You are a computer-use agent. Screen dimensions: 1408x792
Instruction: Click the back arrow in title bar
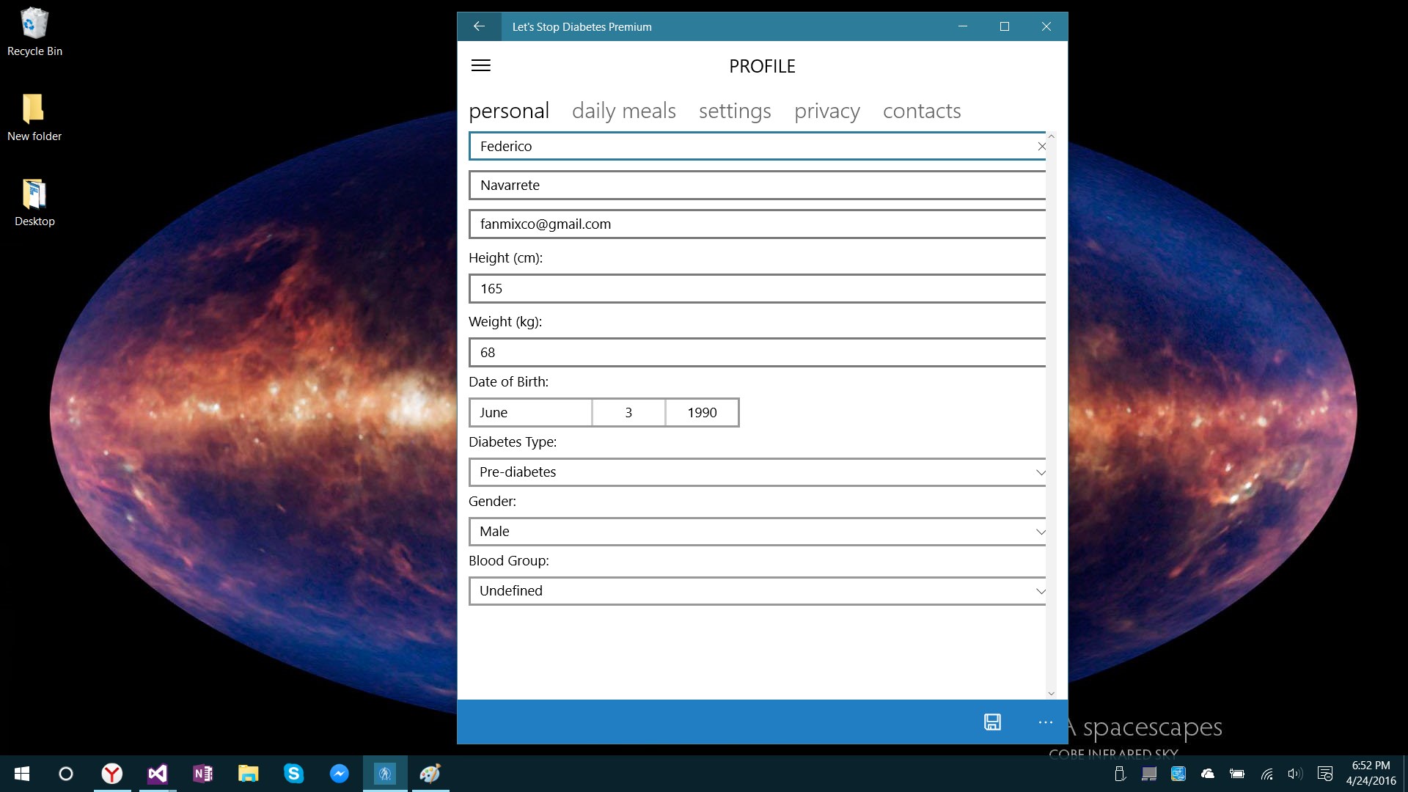(x=479, y=26)
